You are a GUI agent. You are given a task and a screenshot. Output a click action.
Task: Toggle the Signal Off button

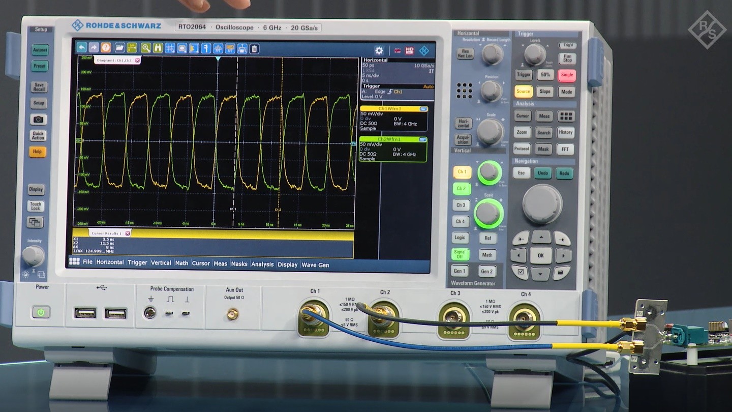click(x=460, y=254)
